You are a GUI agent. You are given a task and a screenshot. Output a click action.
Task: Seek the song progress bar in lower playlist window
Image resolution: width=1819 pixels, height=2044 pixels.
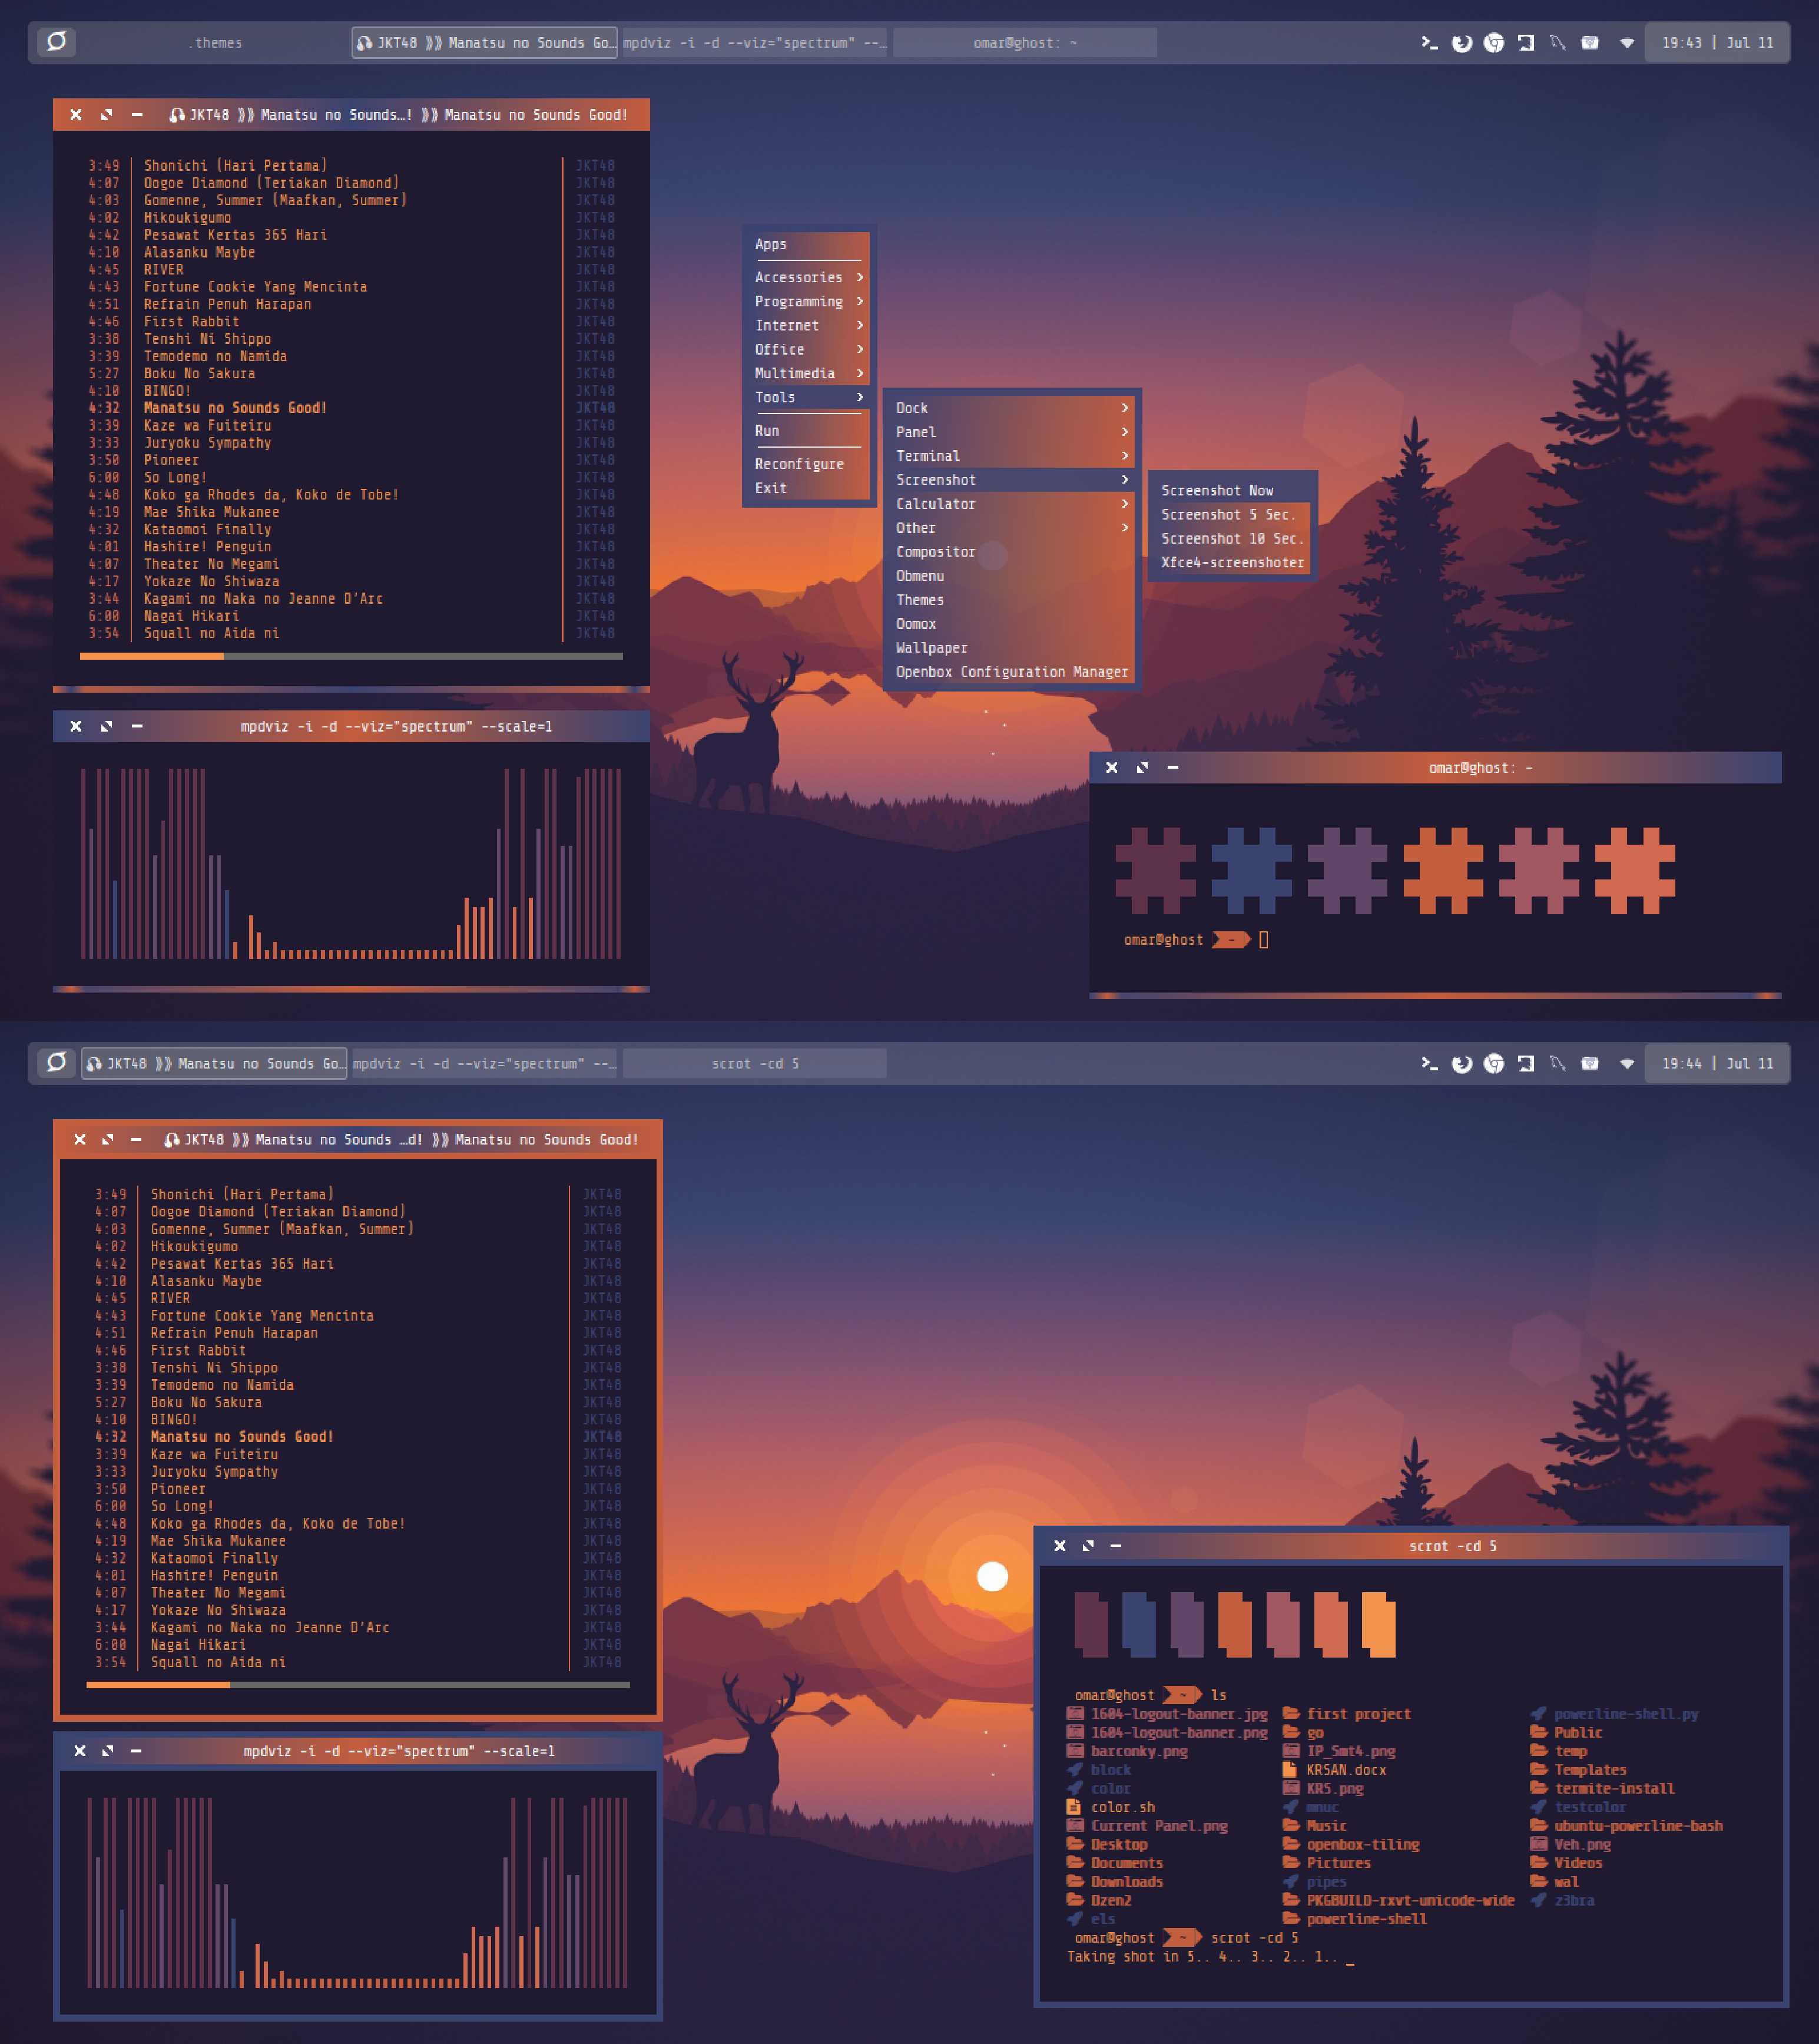(x=358, y=1685)
